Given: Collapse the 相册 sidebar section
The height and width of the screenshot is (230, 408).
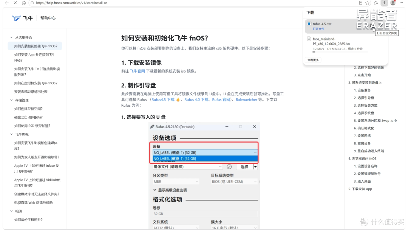Looking at the screenshot, I should [x=11, y=211].
